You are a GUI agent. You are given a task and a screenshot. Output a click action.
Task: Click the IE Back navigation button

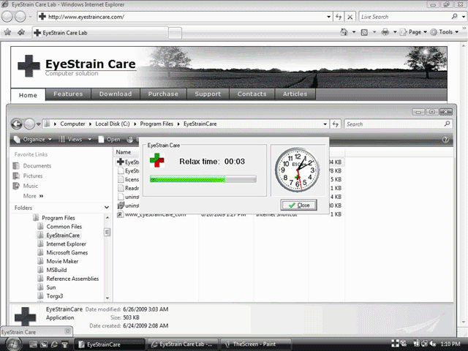[x=7, y=17]
